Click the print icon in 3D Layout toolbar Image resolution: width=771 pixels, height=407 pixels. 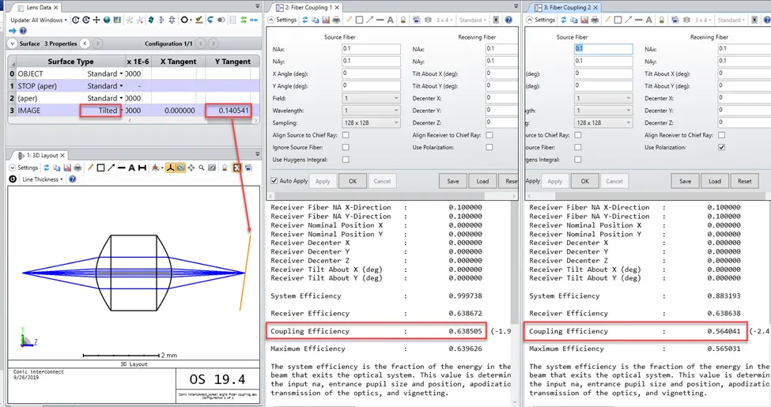78,168
